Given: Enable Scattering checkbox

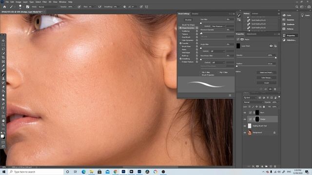Looking at the screenshot, I should (180, 31).
